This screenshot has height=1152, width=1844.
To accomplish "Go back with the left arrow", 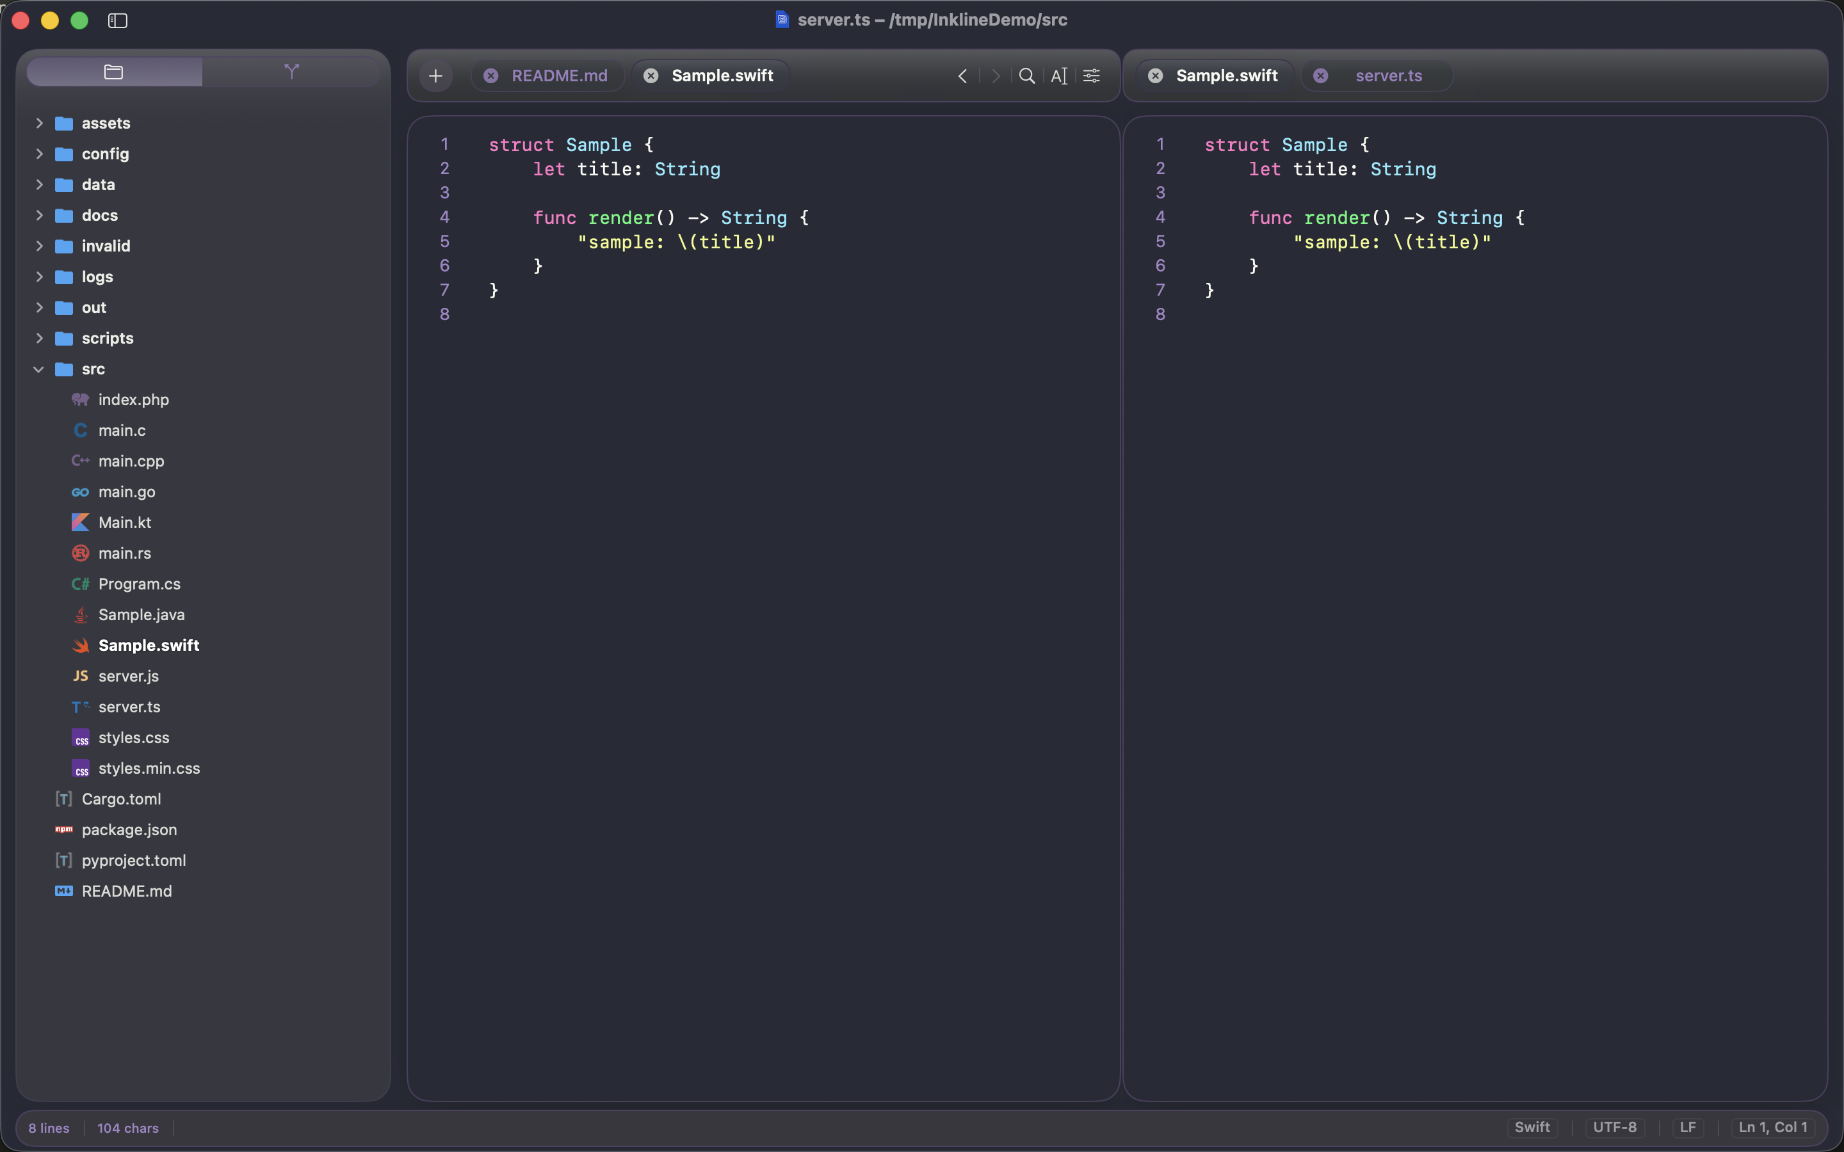I will (x=962, y=76).
